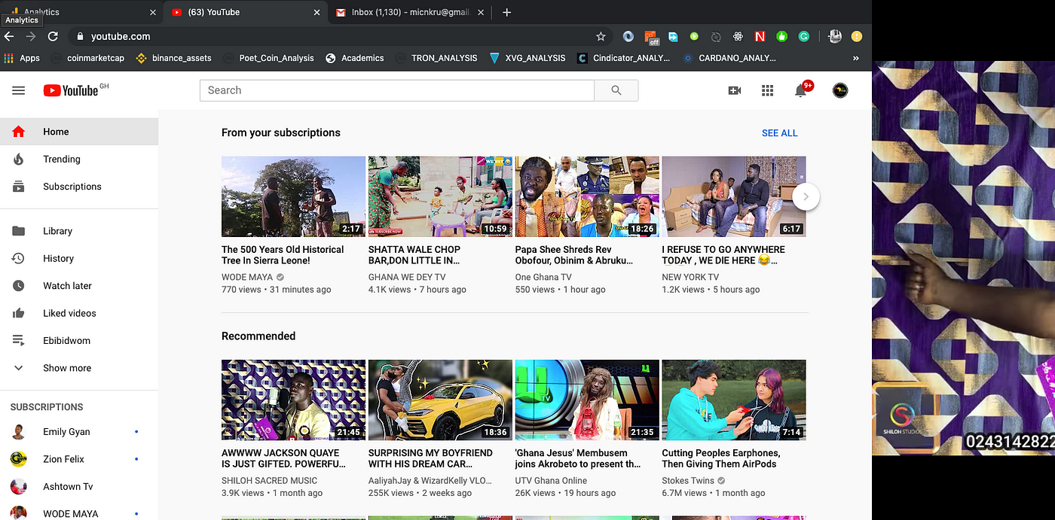
Task: Open Trending in the sidebar
Action: 79,159
